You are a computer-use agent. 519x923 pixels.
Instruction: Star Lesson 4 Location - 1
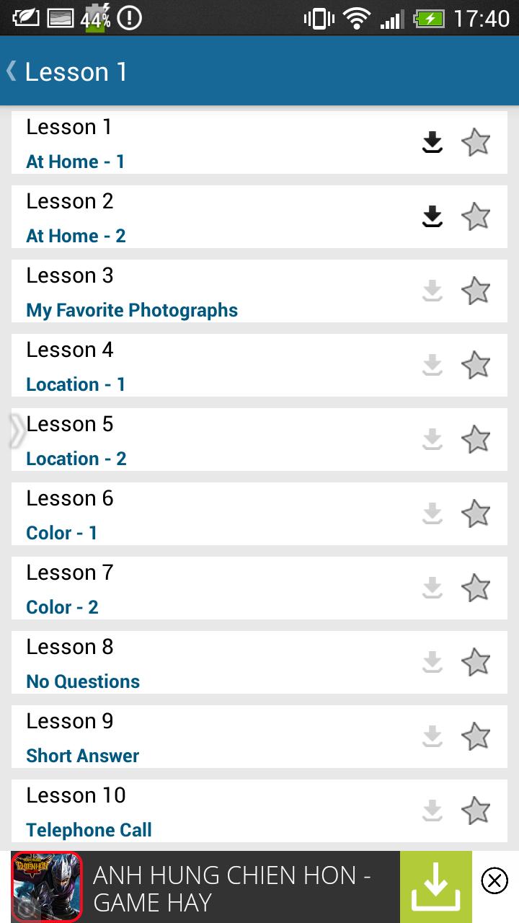[x=476, y=366]
